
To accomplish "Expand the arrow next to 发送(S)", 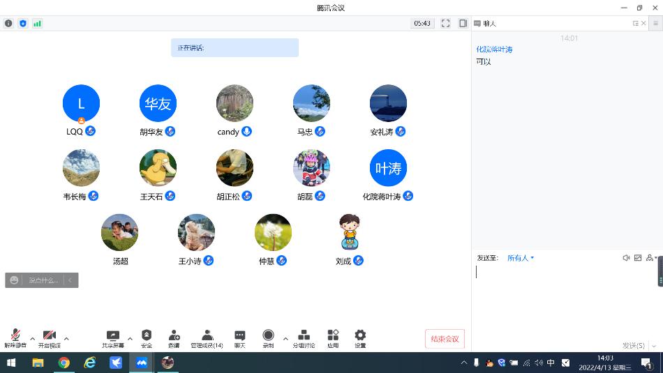I will (x=653, y=346).
